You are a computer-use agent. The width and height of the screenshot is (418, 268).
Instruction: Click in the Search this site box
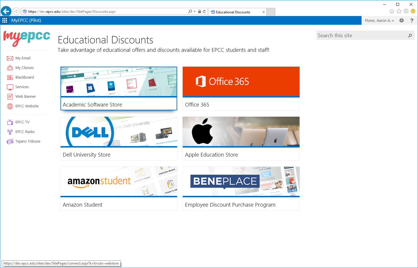362,36
